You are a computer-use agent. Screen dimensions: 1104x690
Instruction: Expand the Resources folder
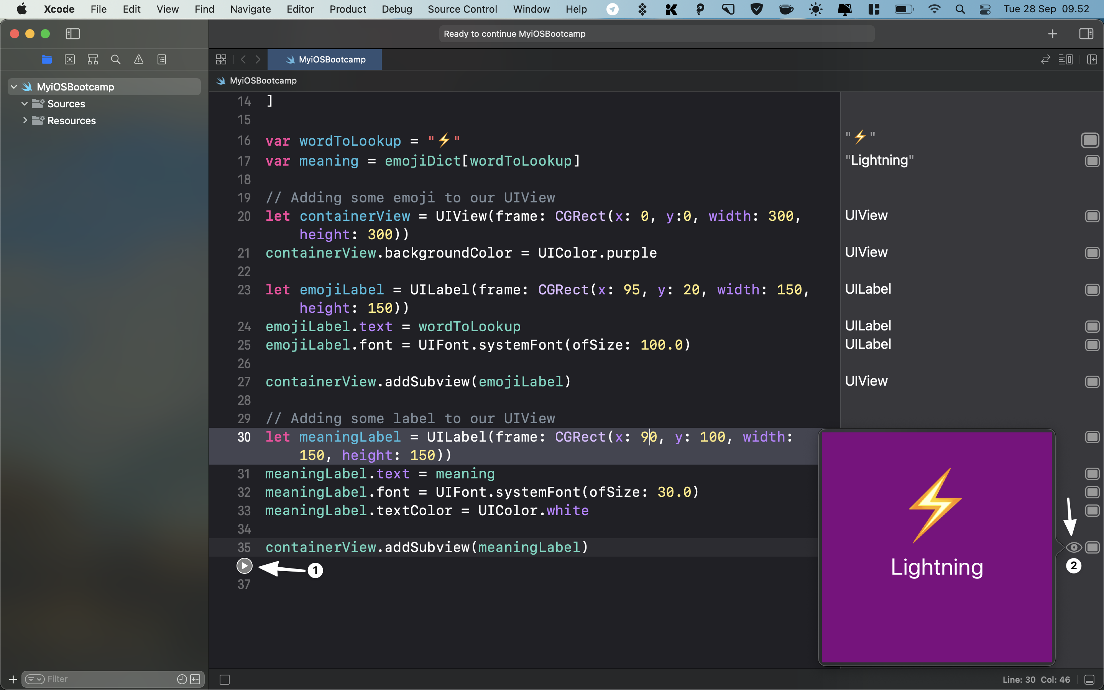click(25, 120)
